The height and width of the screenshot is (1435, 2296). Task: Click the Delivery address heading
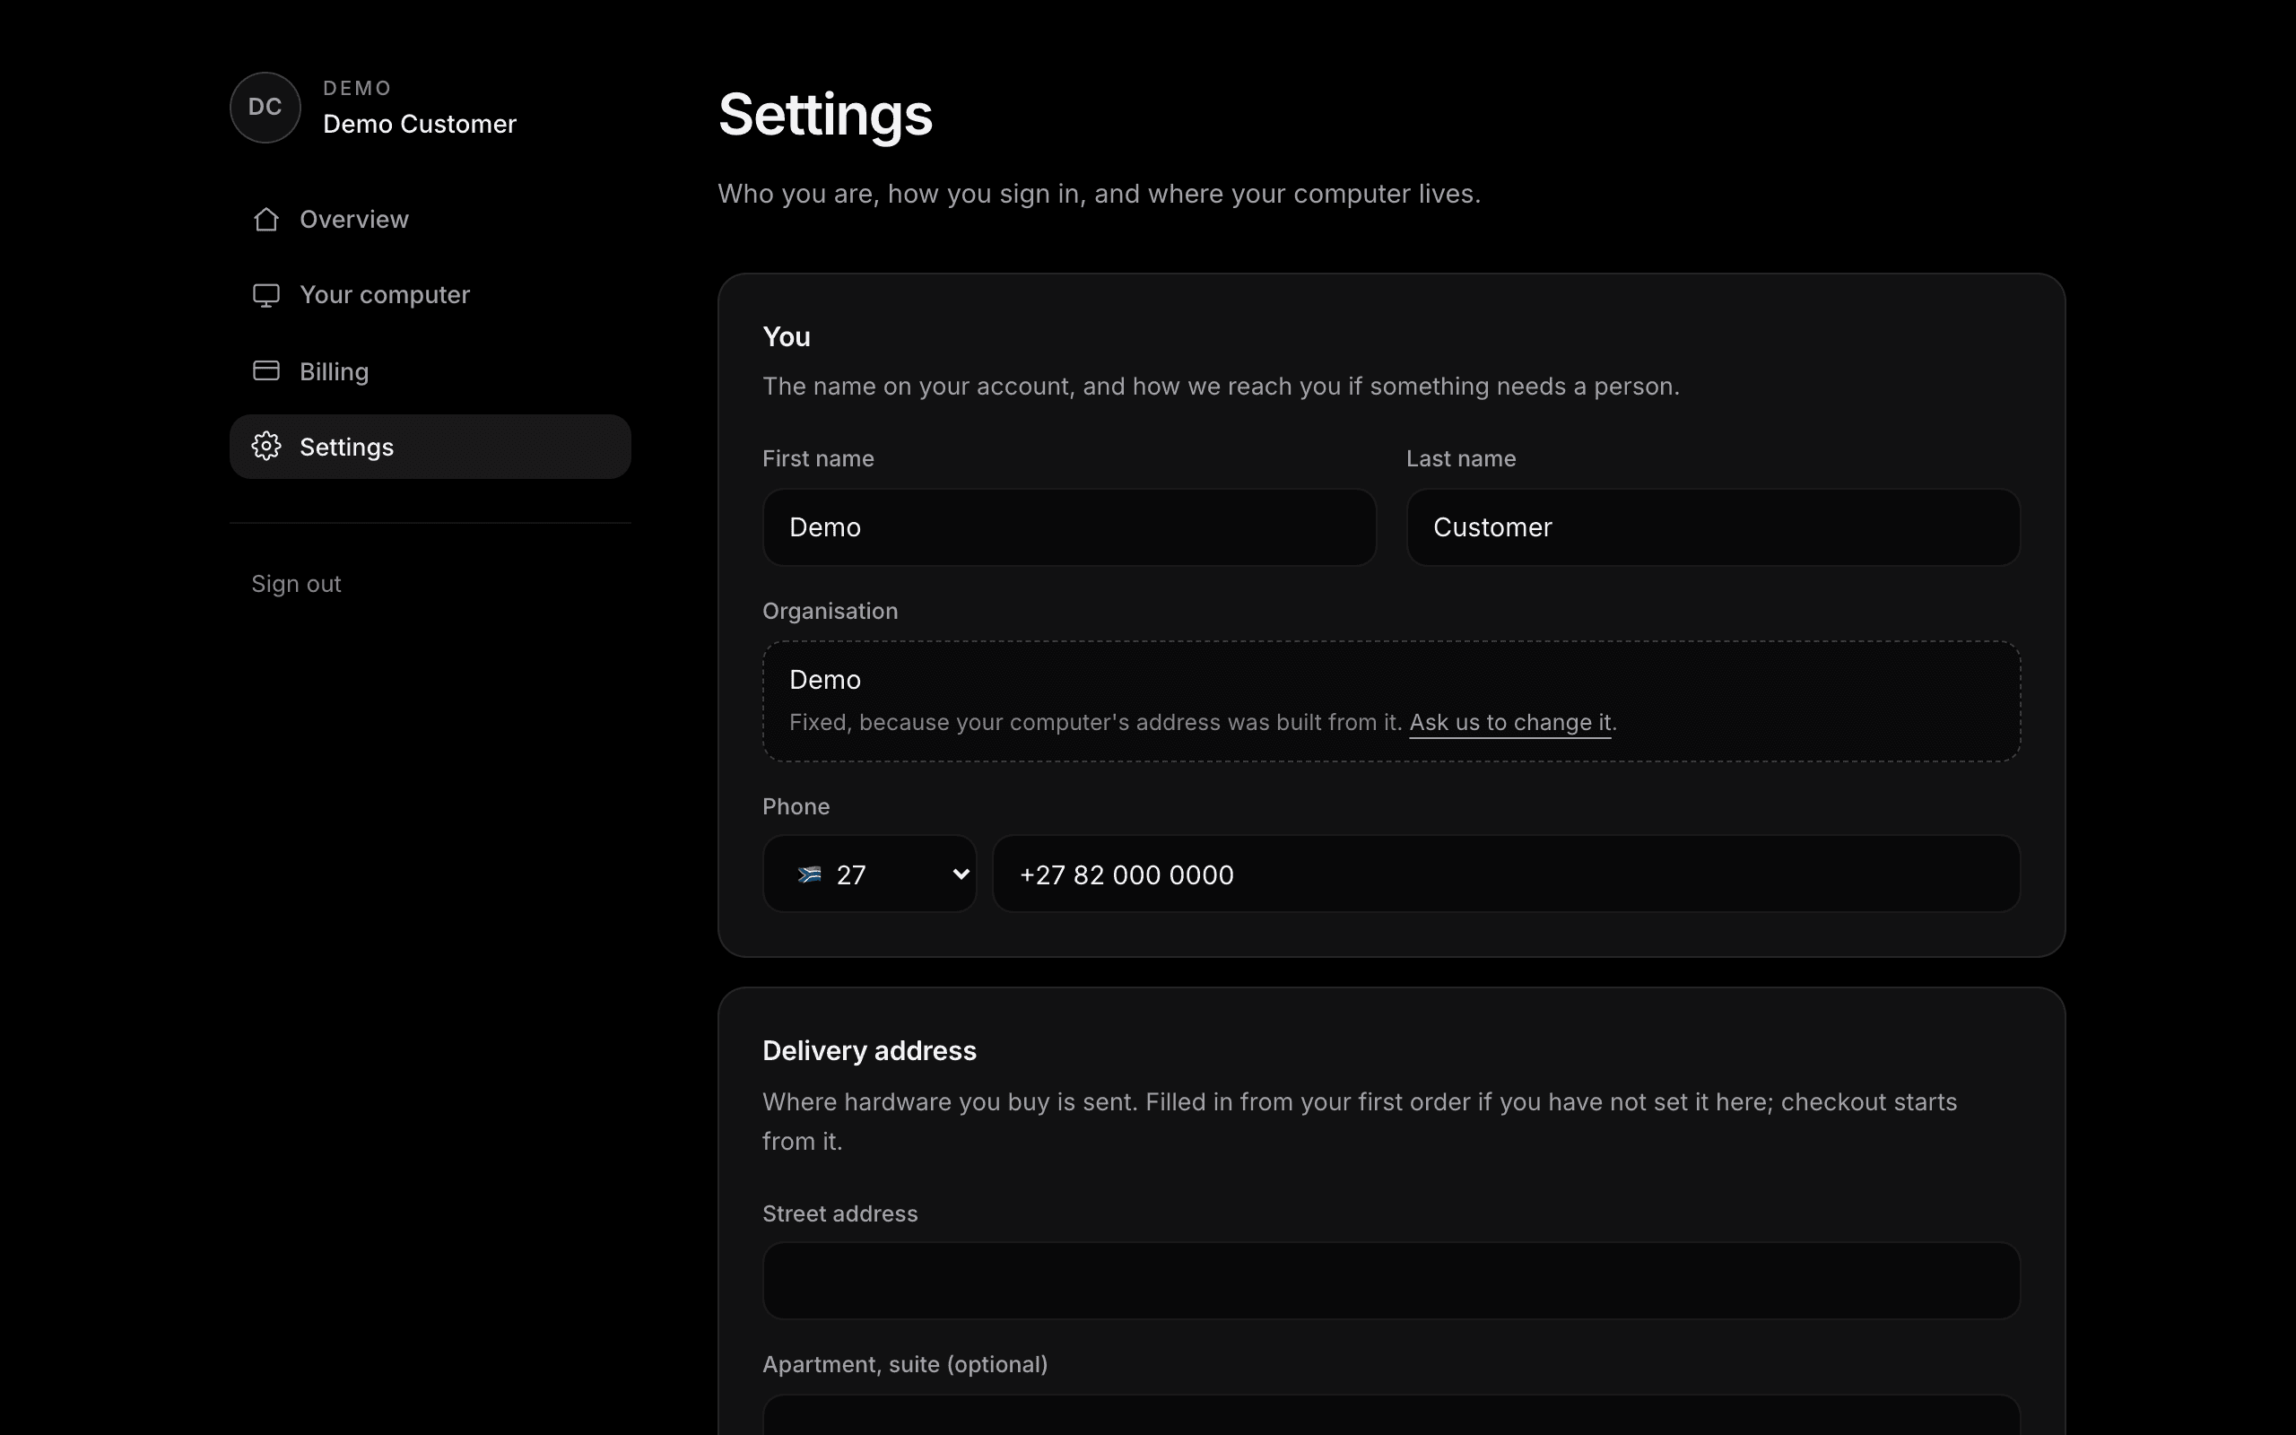[x=869, y=1050]
